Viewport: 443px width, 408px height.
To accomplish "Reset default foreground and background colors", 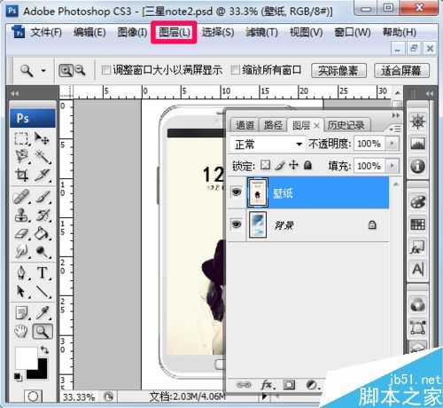I will click(18, 377).
